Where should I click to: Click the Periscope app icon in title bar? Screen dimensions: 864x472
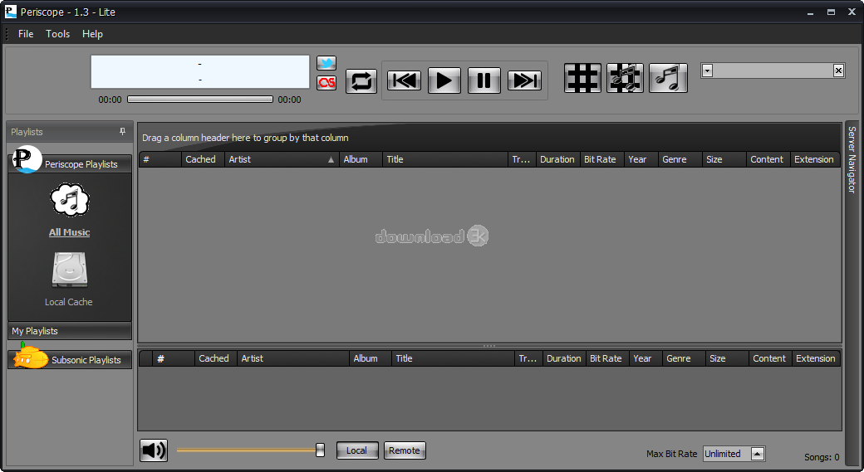click(11, 12)
